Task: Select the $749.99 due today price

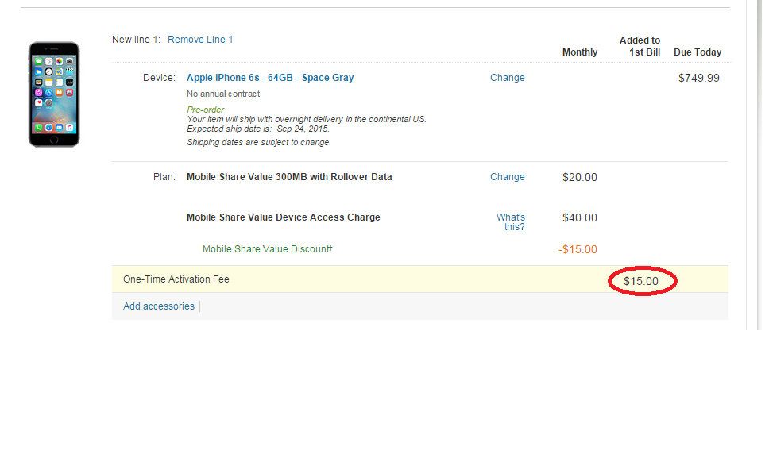Action: tap(699, 79)
